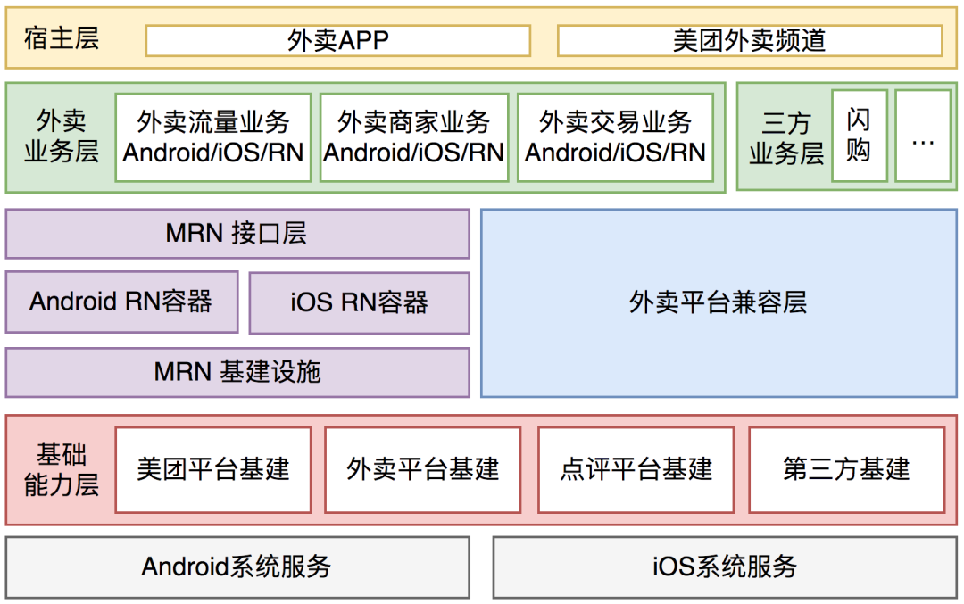Select the MRN 基建设施 block
Viewport: 964px width, 604px height.
tap(237, 372)
